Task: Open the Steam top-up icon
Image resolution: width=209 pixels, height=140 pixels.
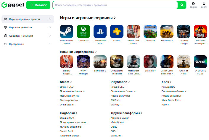Action: pos(67,31)
